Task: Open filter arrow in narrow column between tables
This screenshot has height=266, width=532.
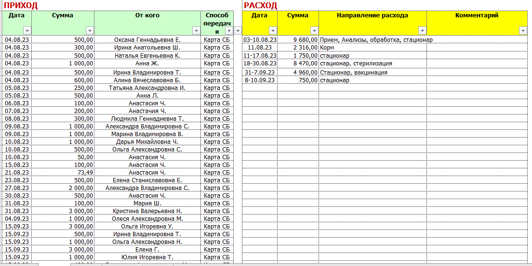Action: [x=238, y=30]
